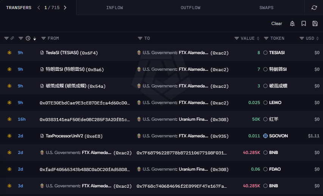323x196 pixels.
Task: Click chain icon in FDAO row
Action: [x=9, y=169]
